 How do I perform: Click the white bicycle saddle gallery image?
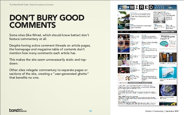pos(168,73)
